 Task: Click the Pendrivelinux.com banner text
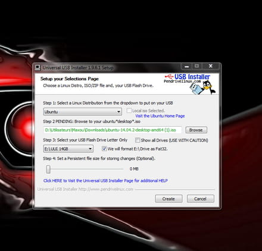pos(182,81)
